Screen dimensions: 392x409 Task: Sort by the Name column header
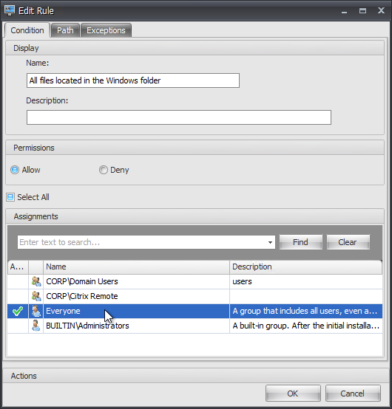pos(136,267)
